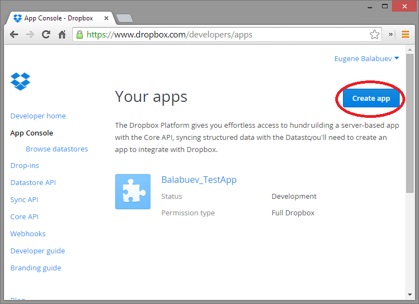Open the Balabuev_TestApp app link
The height and width of the screenshot is (304, 419).
199,180
